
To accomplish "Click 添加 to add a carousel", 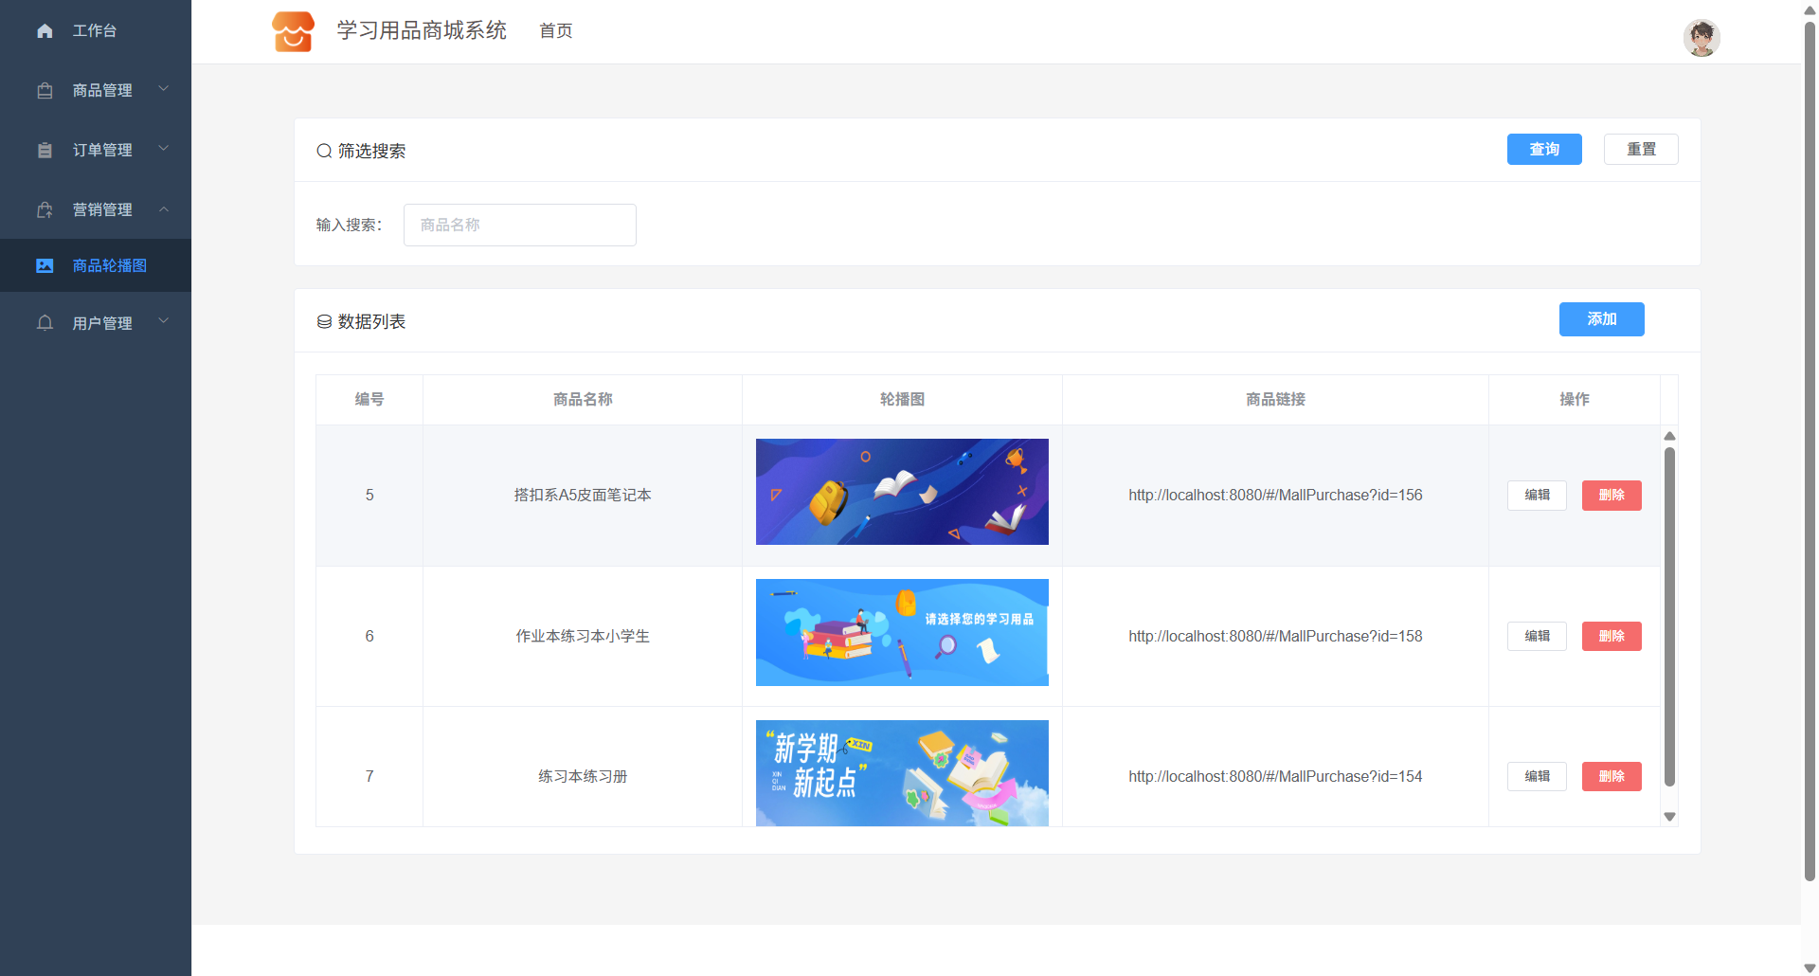I will (1601, 319).
